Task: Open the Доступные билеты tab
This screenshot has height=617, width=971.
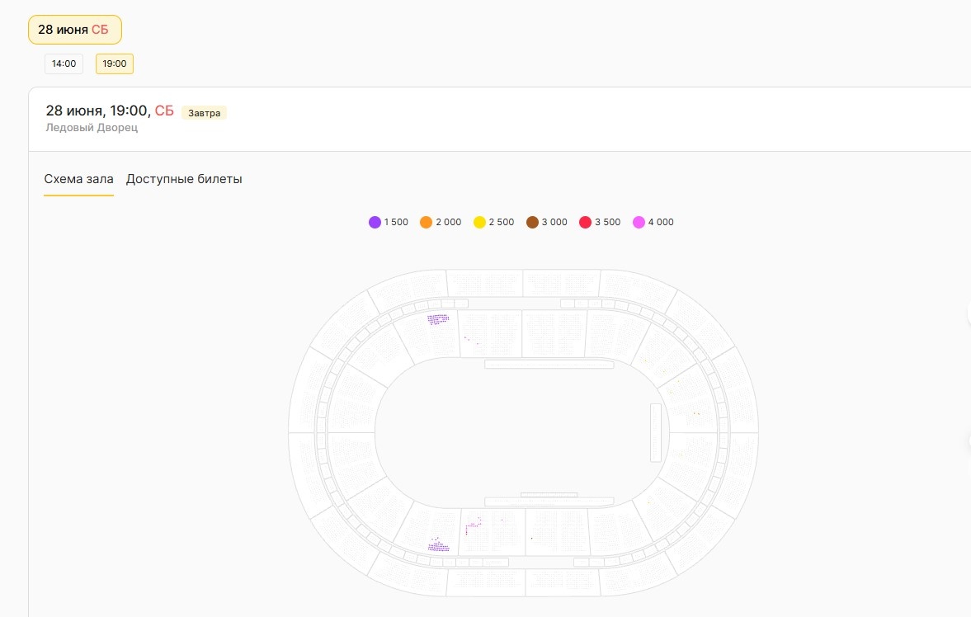Action: (184, 179)
